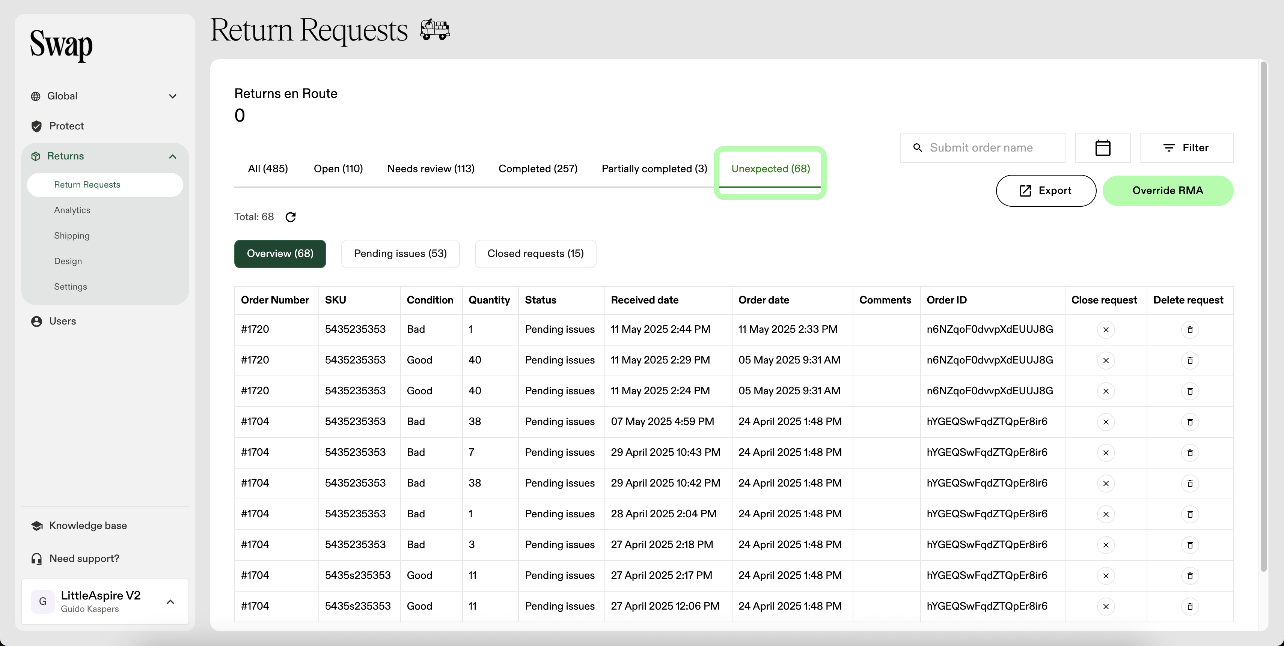Select Return Requests in sidebar

(x=105, y=185)
